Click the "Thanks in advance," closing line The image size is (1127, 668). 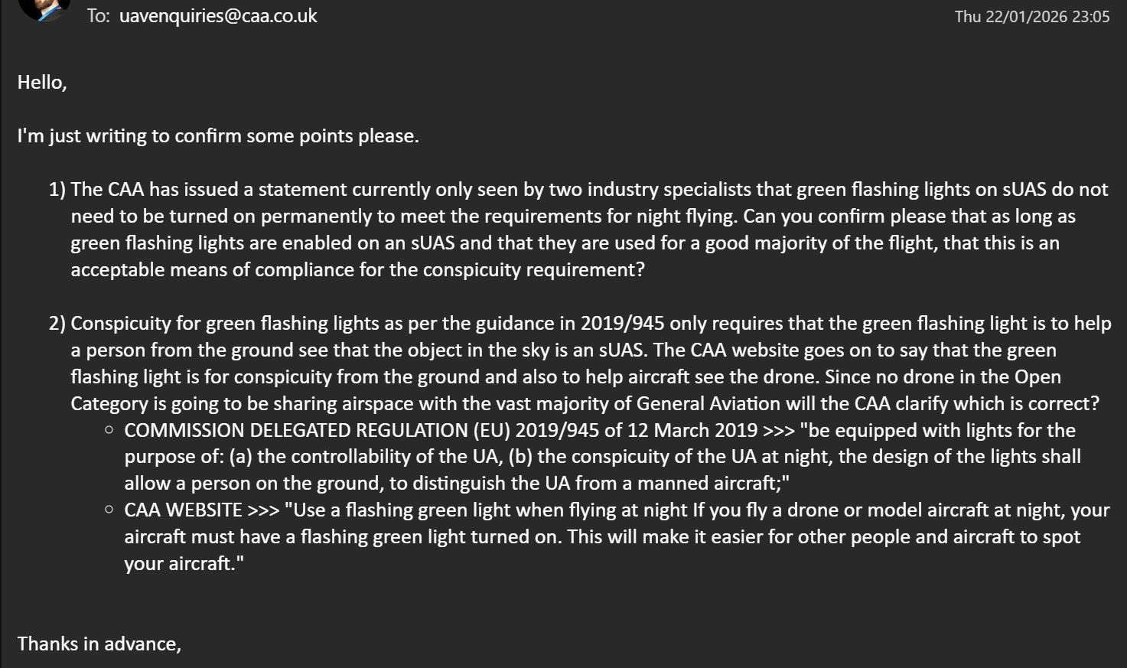pos(99,644)
